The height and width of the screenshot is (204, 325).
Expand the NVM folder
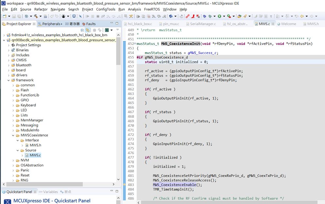13,160
